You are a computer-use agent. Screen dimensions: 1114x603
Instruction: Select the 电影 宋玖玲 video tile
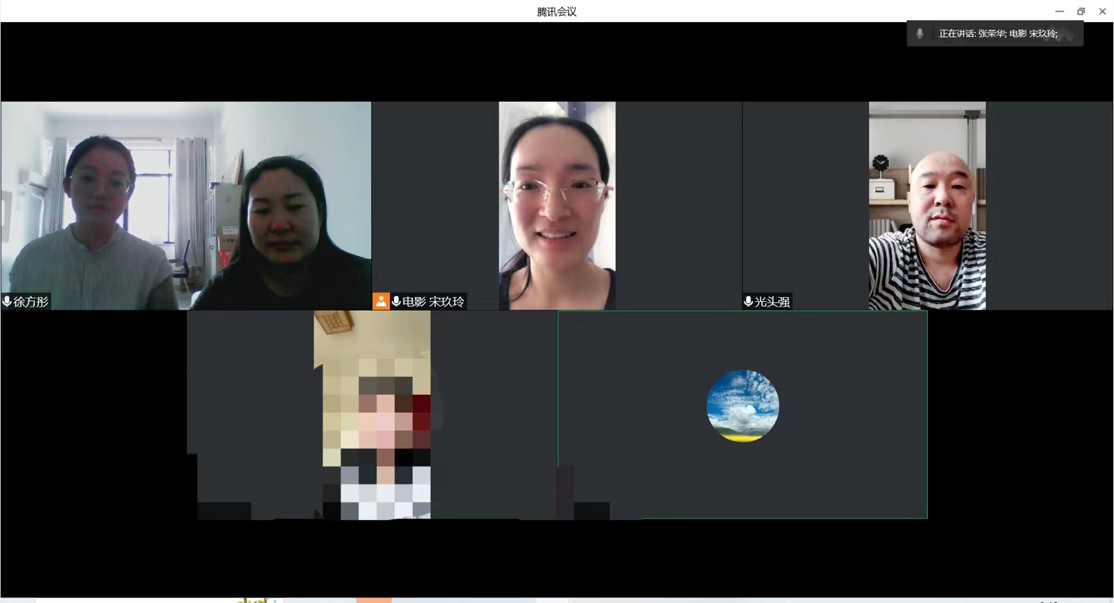pyautogui.click(x=557, y=206)
